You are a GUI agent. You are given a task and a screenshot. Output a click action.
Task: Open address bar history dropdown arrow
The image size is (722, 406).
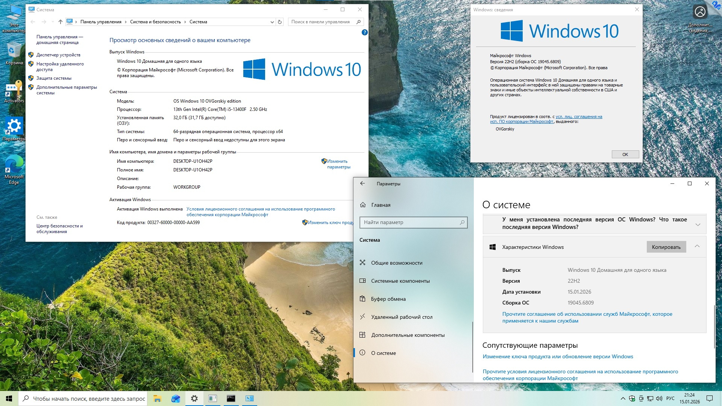[x=272, y=22]
